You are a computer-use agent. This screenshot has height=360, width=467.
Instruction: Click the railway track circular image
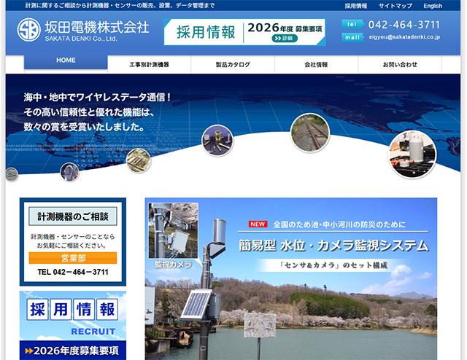(309, 132)
